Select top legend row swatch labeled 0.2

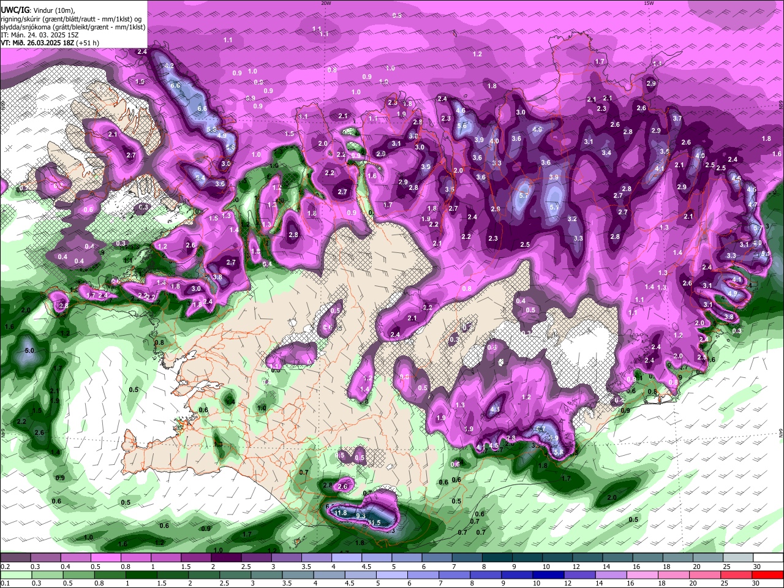coord(15,558)
